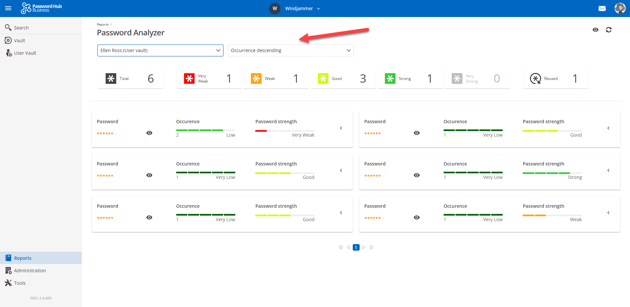Screen dimensions: 630x307
Task: Click the Reports breadcrumb link
Action: coord(103,25)
